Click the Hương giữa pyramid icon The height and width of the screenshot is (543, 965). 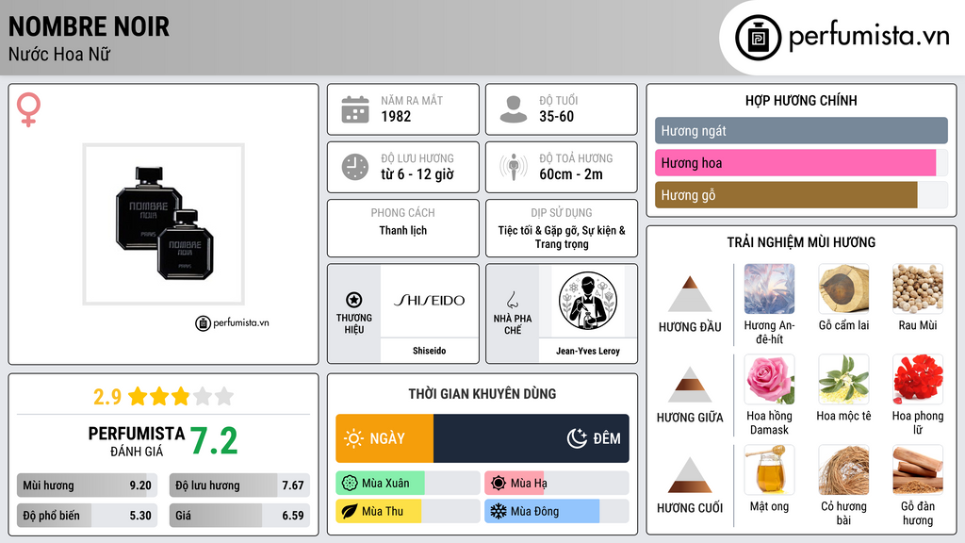(690, 385)
